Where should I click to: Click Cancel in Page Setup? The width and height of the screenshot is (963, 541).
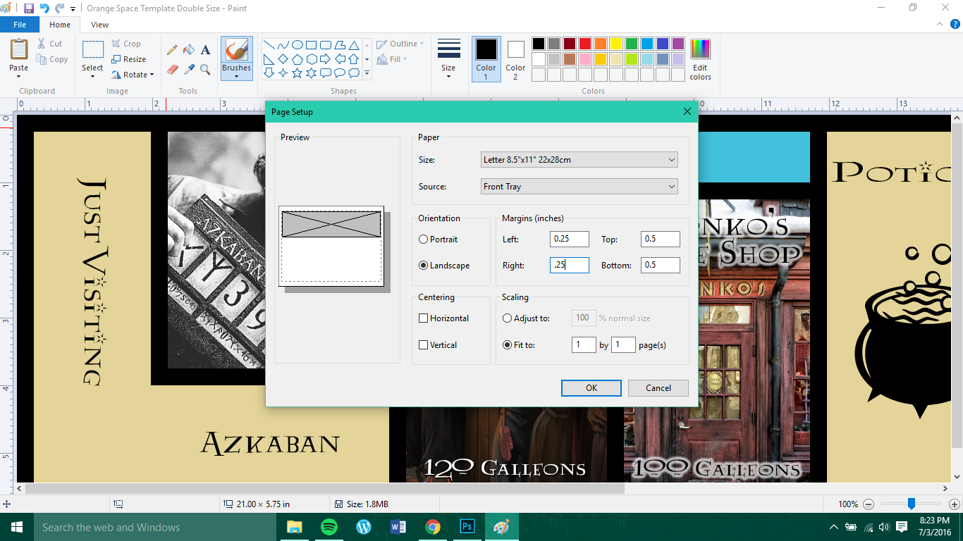pos(658,388)
